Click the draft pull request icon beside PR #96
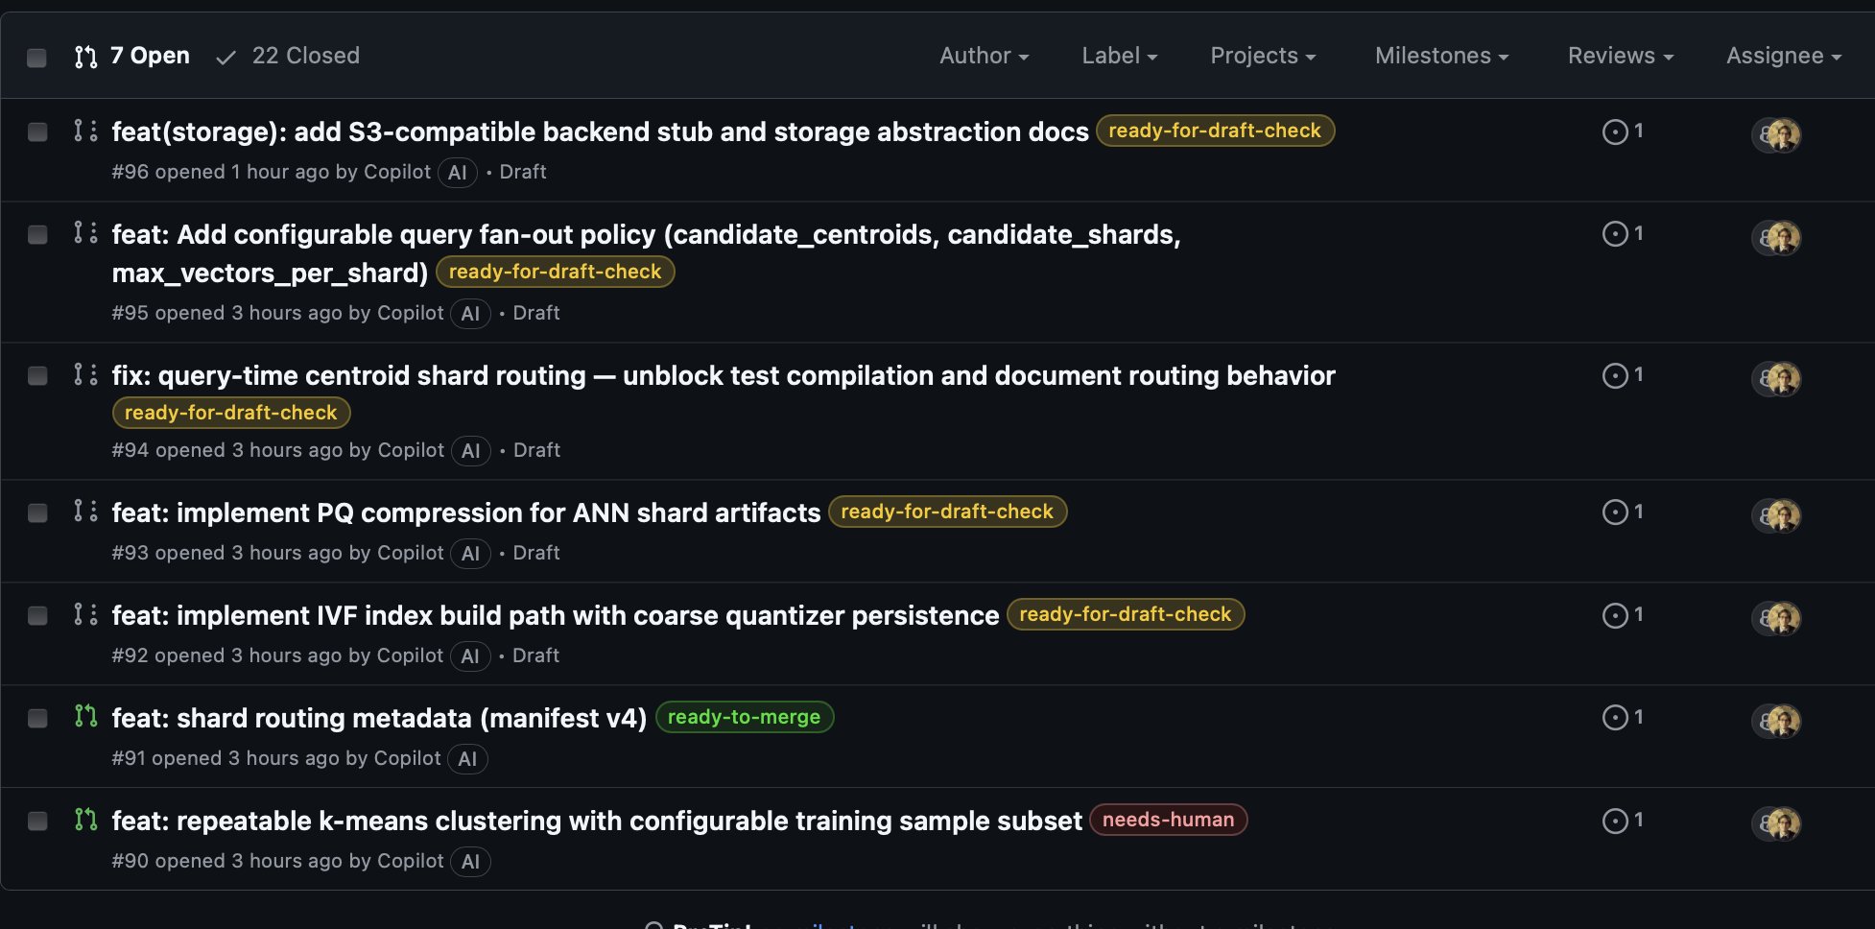 click(x=85, y=131)
